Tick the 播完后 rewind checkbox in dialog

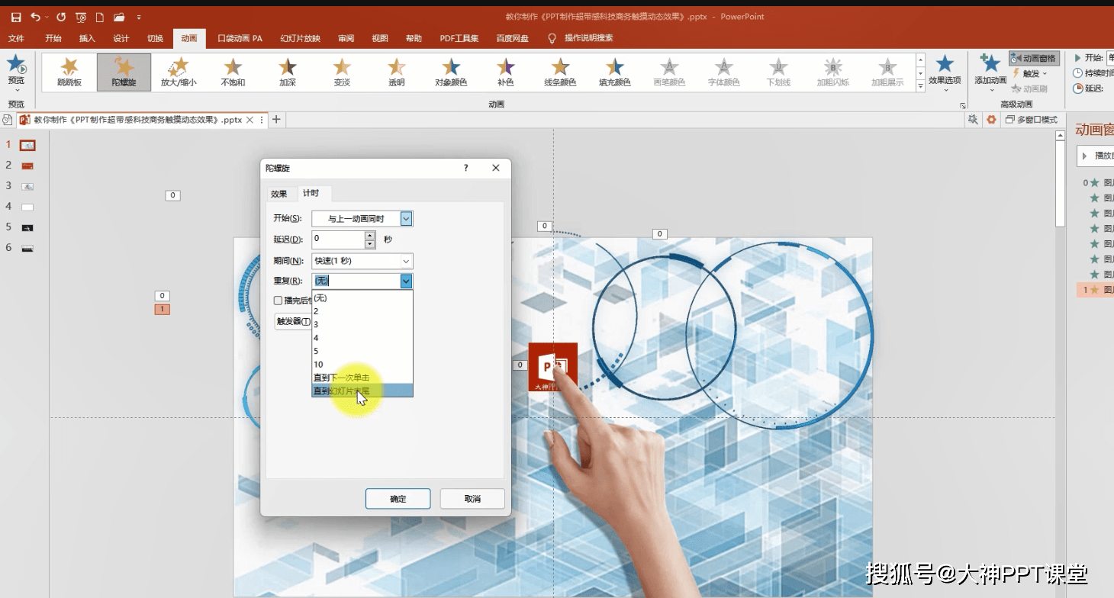click(x=278, y=301)
